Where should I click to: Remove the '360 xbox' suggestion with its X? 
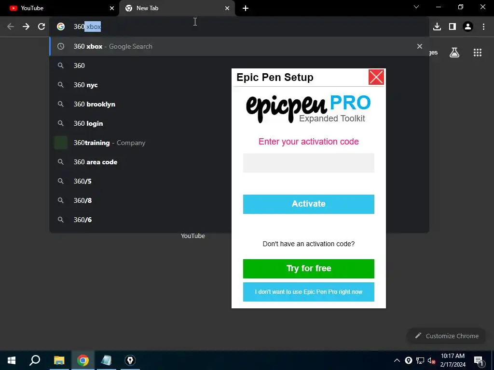tap(419, 46)
